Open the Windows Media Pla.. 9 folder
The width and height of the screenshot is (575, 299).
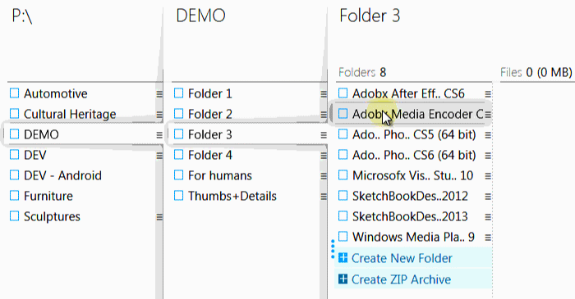(x=414, y=237)
